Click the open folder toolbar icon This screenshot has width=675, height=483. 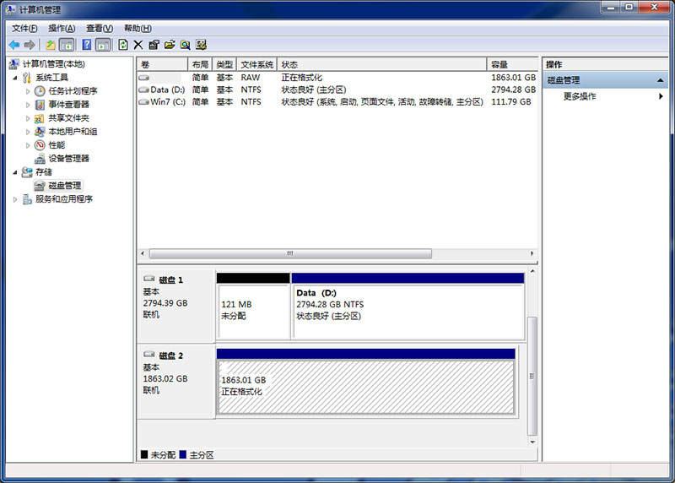pyautogui.click(x=170, y=45)
